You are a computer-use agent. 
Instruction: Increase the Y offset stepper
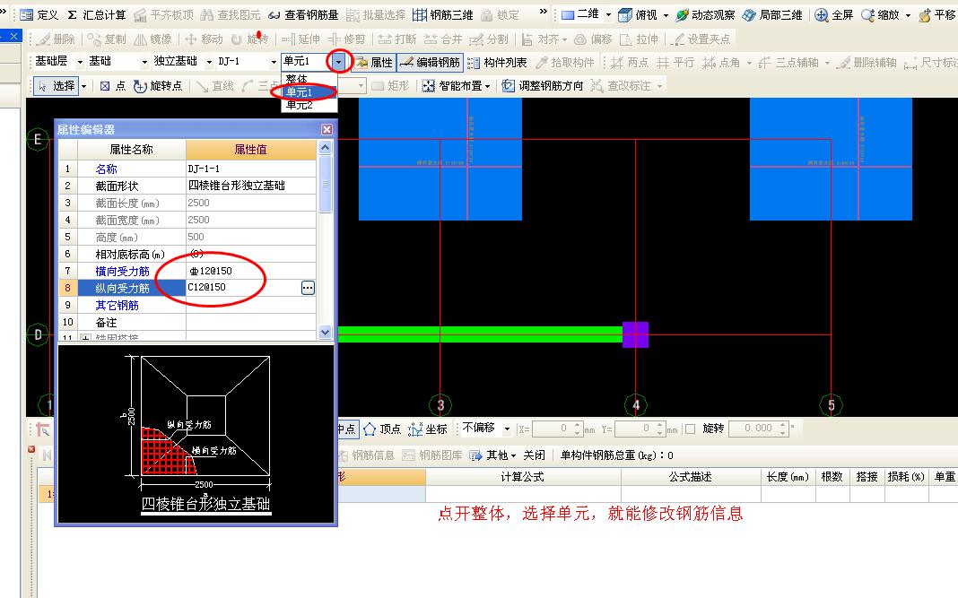(x=660, y=425)
